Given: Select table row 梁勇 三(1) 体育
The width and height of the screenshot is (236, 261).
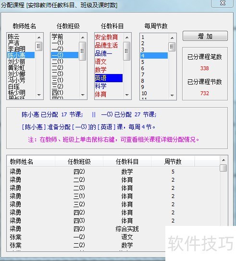Looking at the screenshot, I should [x=113, y=196].
